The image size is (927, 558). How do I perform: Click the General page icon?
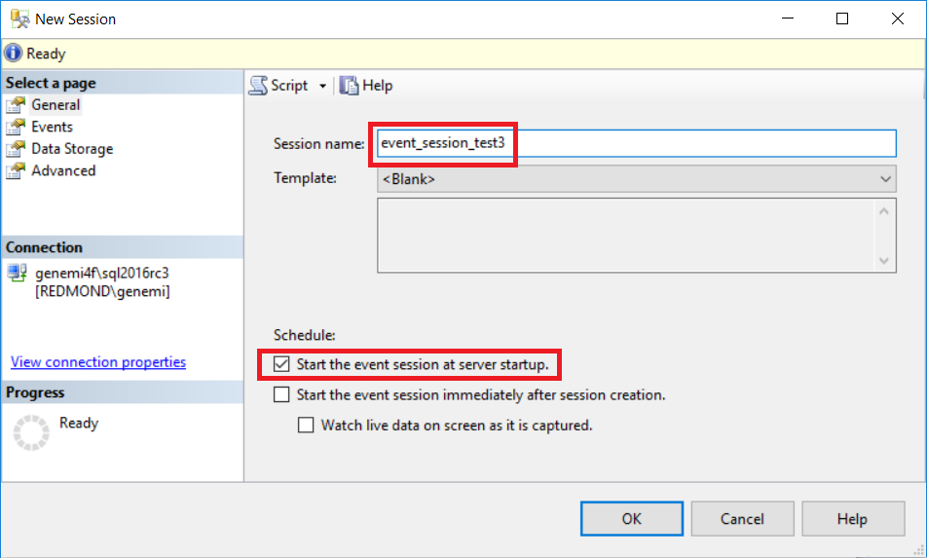[x=16, y=105]
